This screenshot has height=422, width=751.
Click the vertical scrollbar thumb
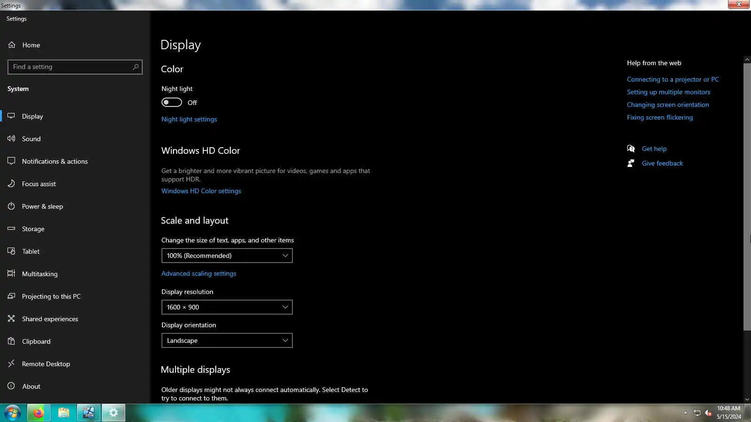point(747,197)
